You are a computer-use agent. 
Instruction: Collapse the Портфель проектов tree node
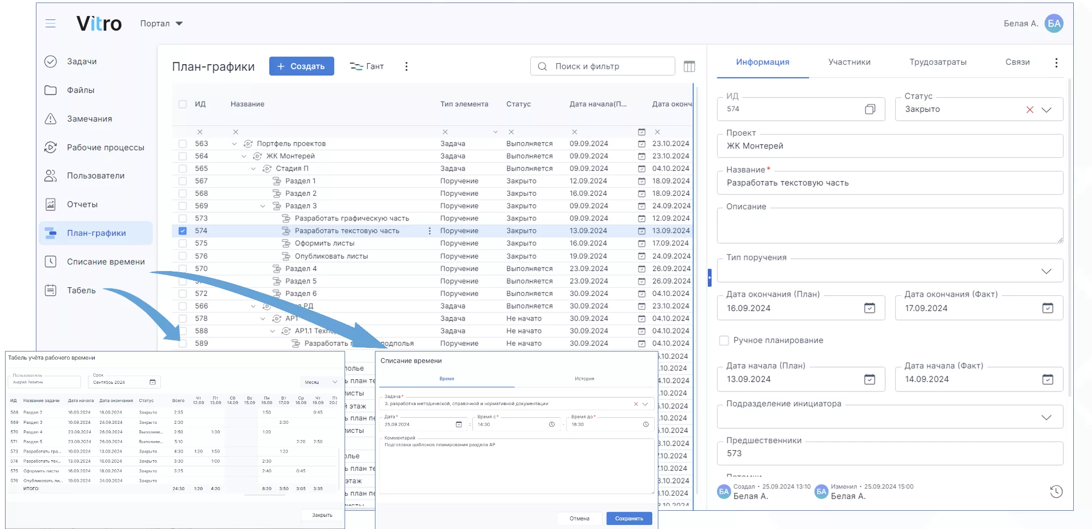pos(234,143)
